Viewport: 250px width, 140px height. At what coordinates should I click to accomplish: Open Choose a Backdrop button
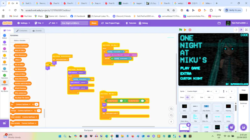click(243, 127)
